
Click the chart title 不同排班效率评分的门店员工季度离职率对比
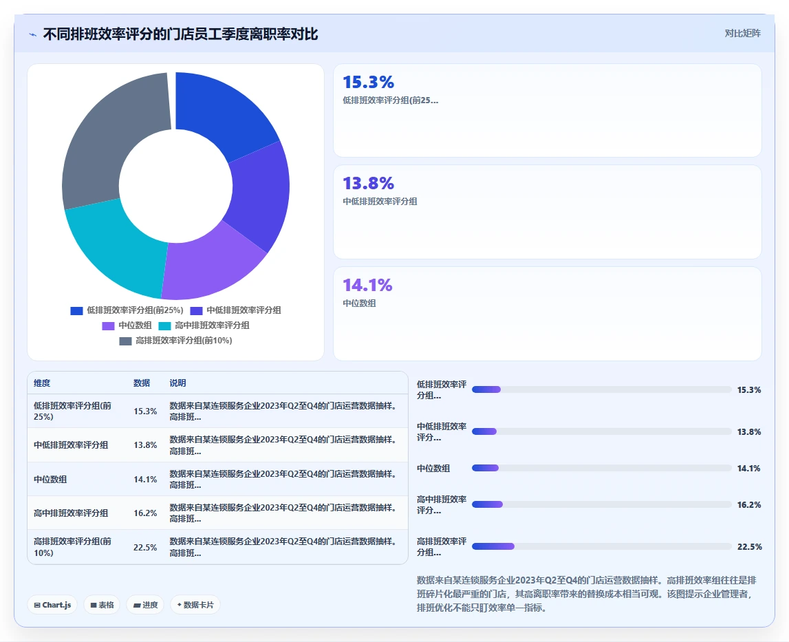pyautogui.click(x=181, y=34)
